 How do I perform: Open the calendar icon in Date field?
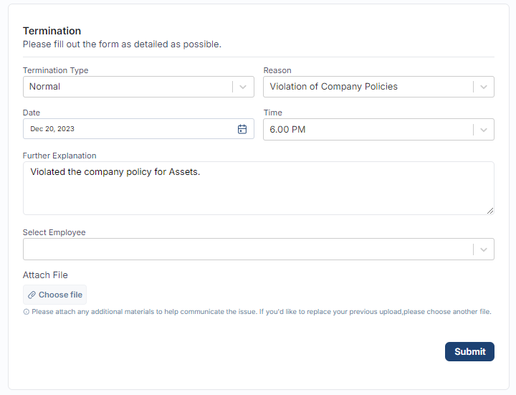(242, 129)
